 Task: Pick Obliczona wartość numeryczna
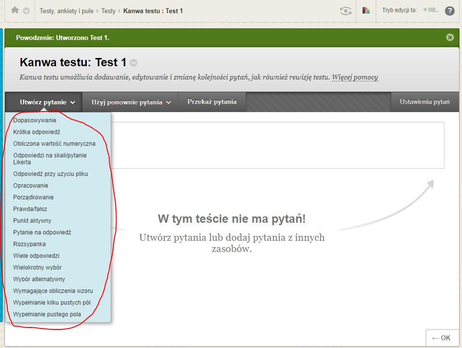54,144
